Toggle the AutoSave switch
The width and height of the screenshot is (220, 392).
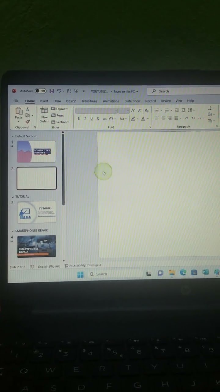pyautogui.click(x=41, y=91)
